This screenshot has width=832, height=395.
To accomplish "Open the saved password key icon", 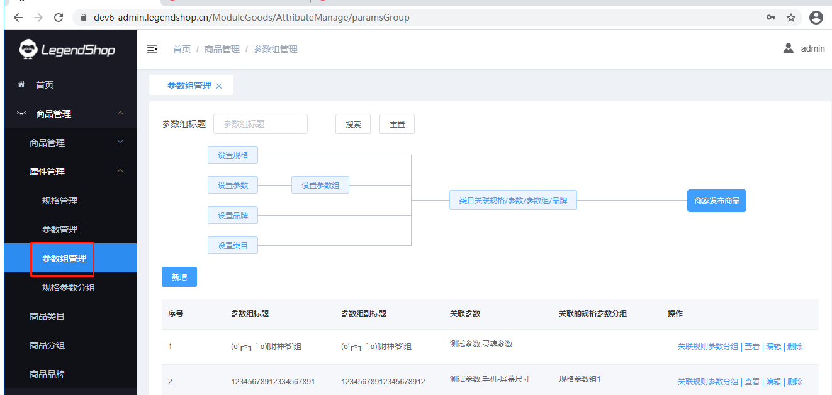I will 771,18.
